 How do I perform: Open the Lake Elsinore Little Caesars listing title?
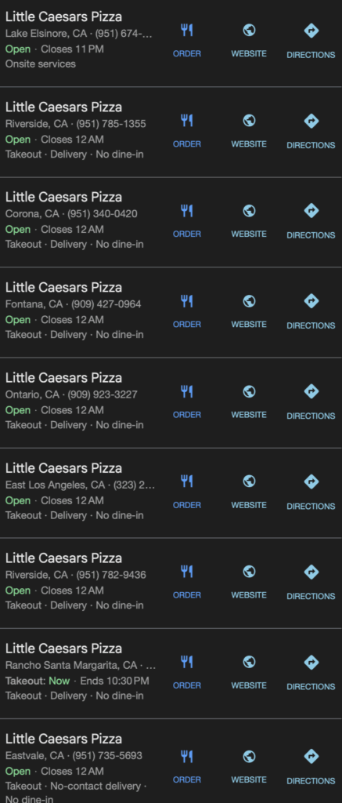pos(63,17)
